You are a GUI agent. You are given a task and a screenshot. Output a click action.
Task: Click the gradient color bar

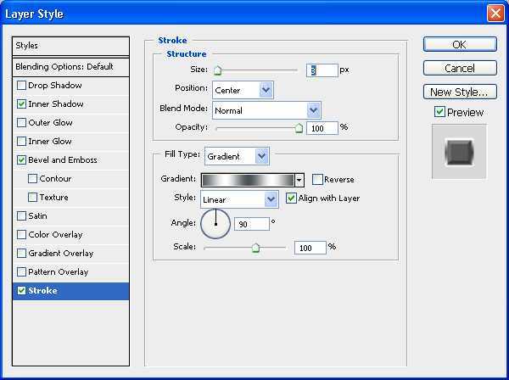[248, 180]
